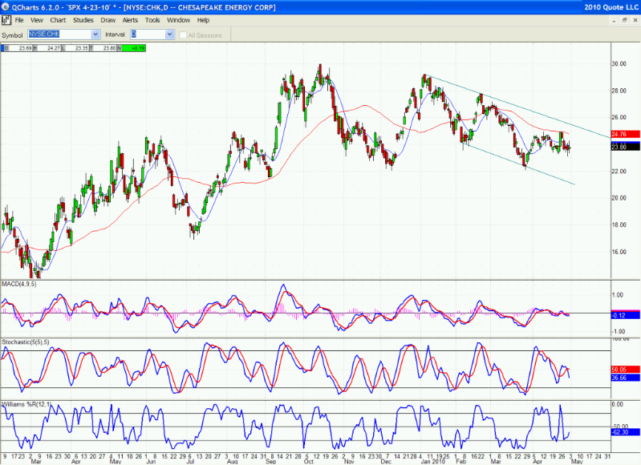This screenshot has height=465, width=641.
Task: Click the green net change +0.19 box
Action: 132,48
